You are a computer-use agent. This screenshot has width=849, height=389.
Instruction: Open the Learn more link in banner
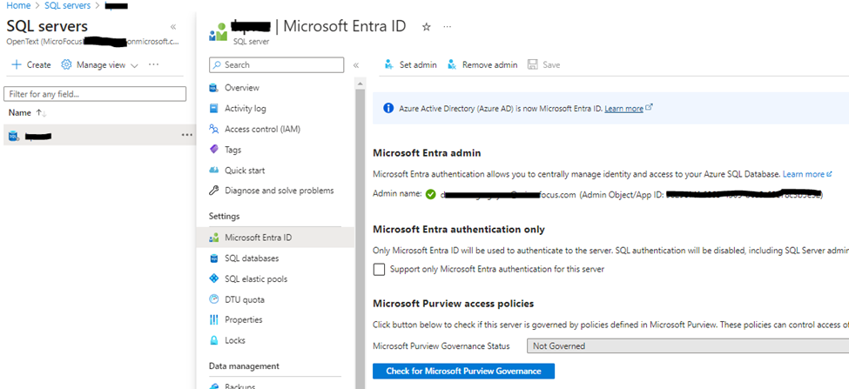click(624, 109)
